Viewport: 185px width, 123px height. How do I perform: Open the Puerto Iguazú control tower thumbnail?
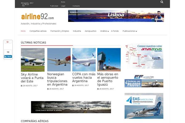[109, 60]
